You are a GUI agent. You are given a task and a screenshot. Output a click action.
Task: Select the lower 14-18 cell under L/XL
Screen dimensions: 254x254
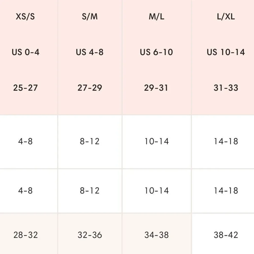[226, 190]
